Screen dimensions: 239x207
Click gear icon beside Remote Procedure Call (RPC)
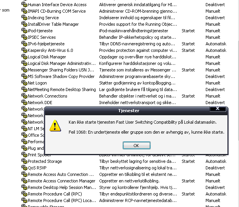(24, 194)
